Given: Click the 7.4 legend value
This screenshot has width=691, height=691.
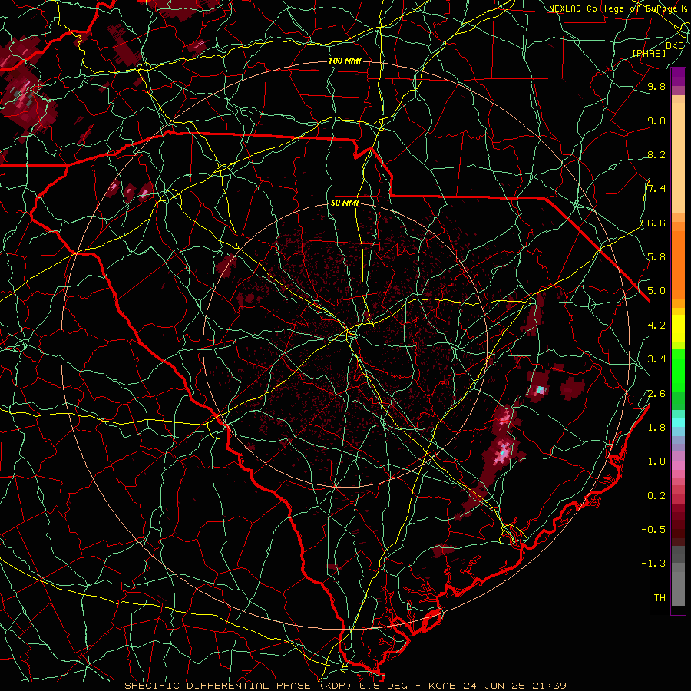Looking at the screenshot, I should tap(656, 189).
